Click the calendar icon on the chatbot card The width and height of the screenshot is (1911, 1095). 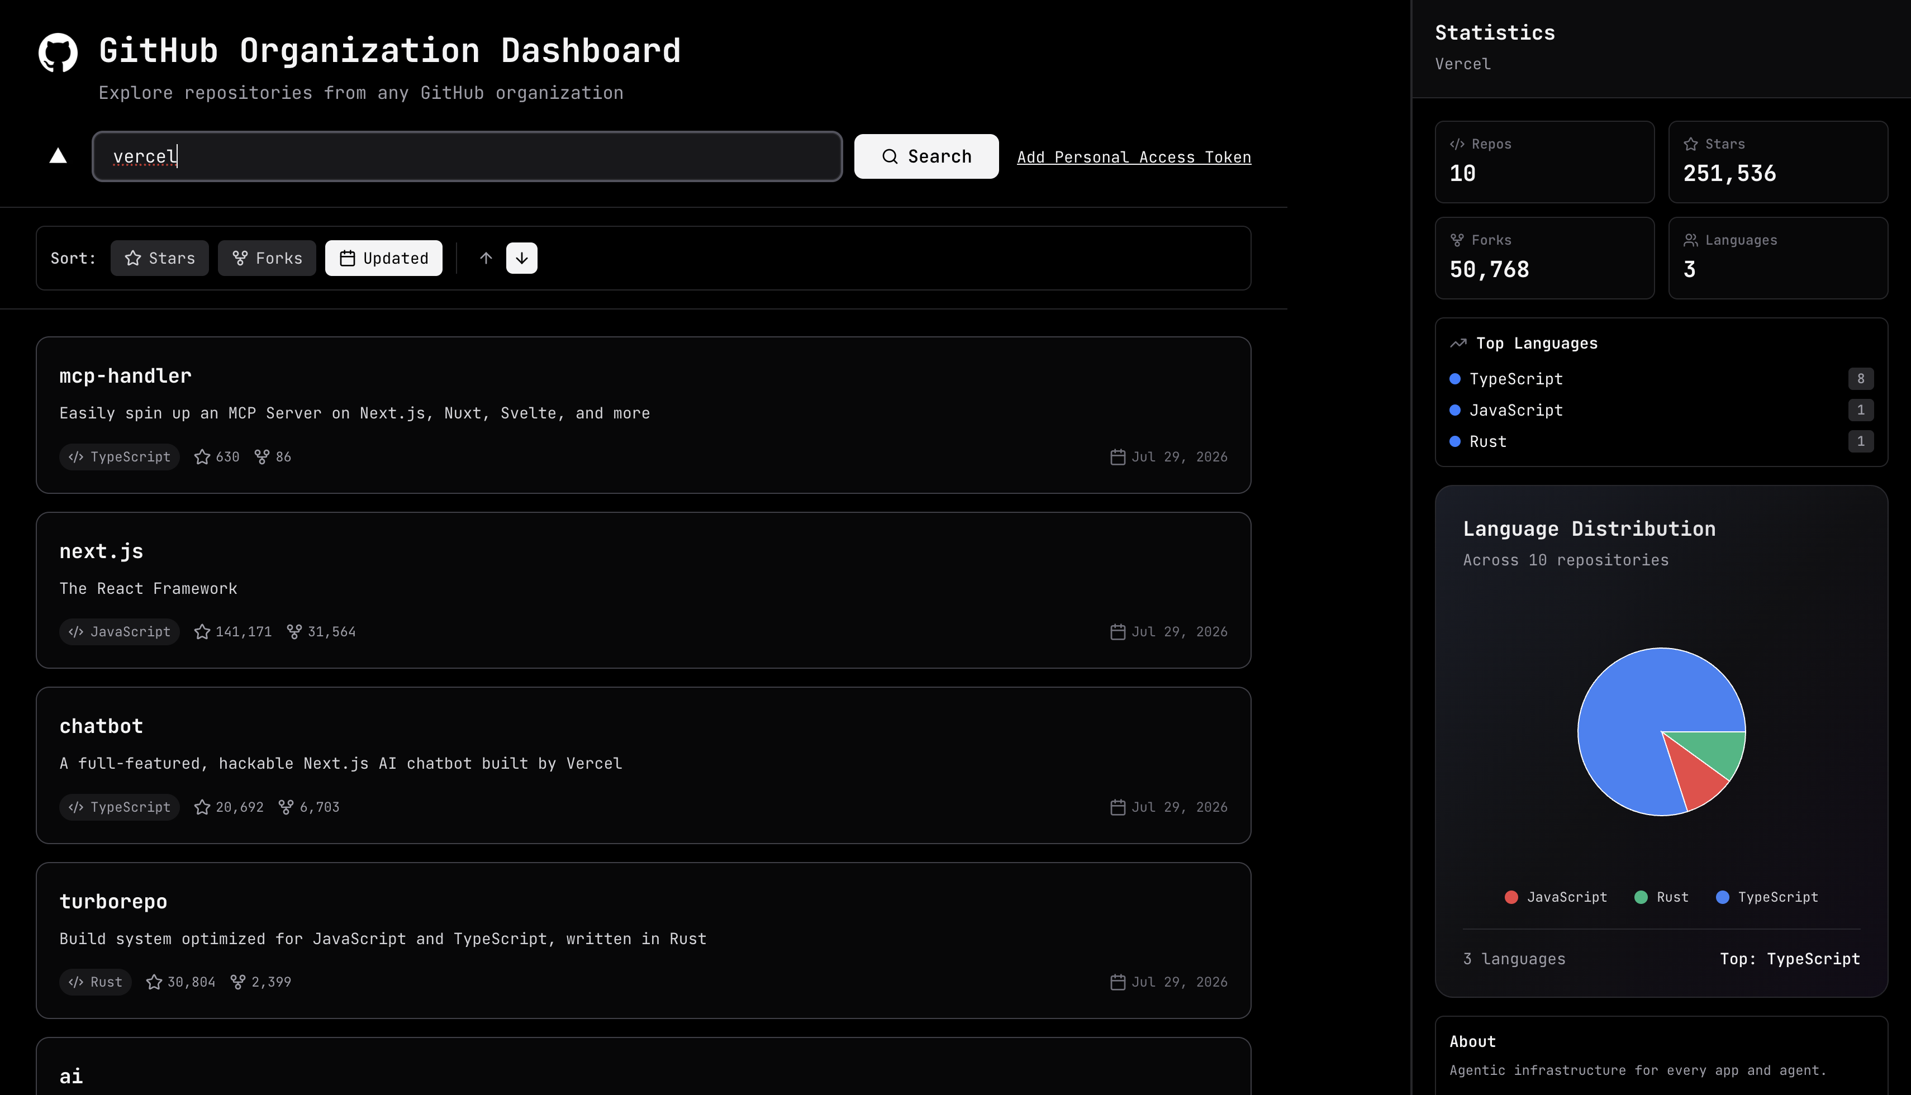click(1118, 807)
